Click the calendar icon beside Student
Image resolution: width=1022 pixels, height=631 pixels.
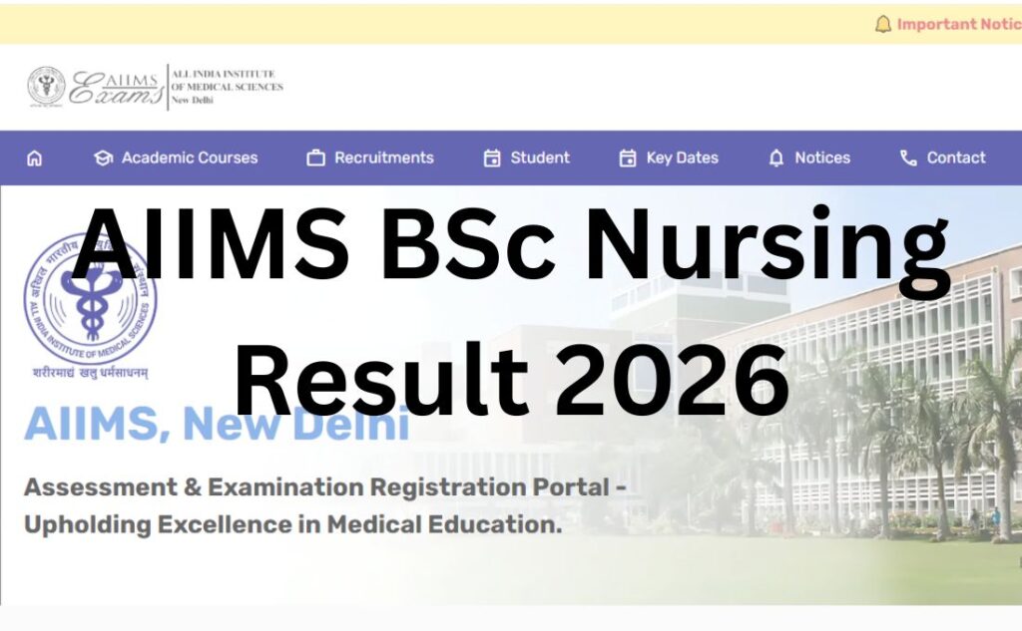492,158
